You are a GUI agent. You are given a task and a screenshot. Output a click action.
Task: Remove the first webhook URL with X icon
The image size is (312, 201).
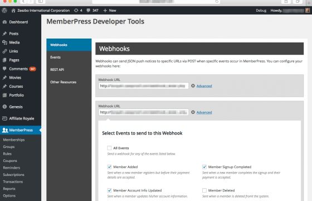point(193,86)
